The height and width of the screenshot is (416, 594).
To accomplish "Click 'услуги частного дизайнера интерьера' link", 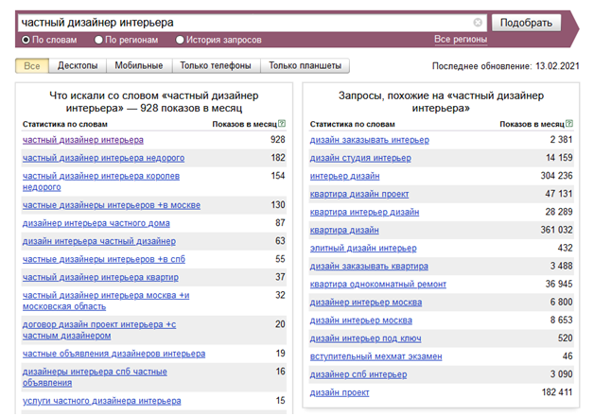I will tap(101, 401).
